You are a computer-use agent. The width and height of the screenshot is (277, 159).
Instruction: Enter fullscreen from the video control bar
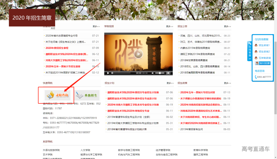(168, 73)
